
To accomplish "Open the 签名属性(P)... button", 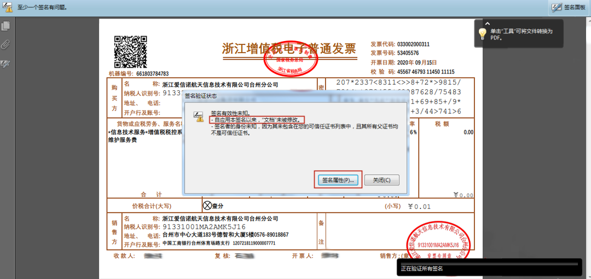I will (x=338, y=180).
